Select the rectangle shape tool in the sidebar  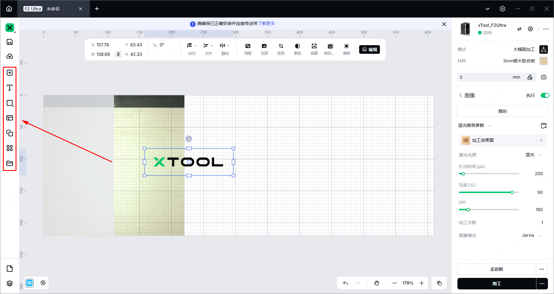[10, 103]
